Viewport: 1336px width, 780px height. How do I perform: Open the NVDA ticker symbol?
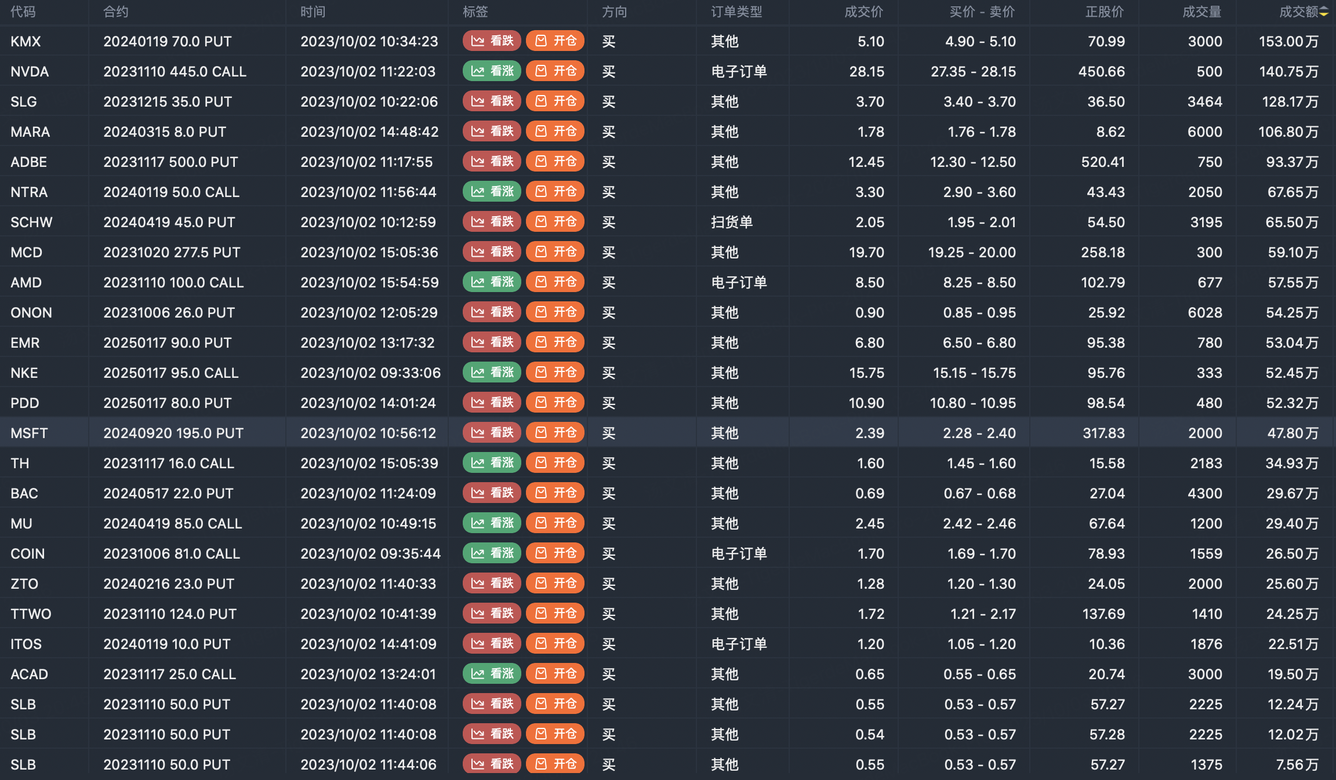tap(30, 71)
